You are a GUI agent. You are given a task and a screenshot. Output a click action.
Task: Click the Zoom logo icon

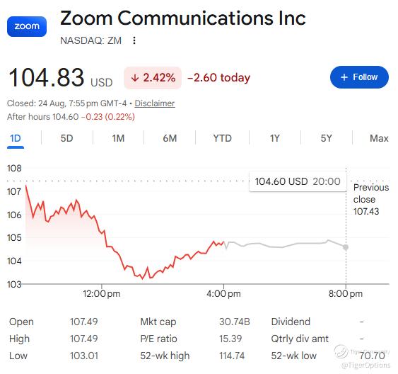point(27,26)
